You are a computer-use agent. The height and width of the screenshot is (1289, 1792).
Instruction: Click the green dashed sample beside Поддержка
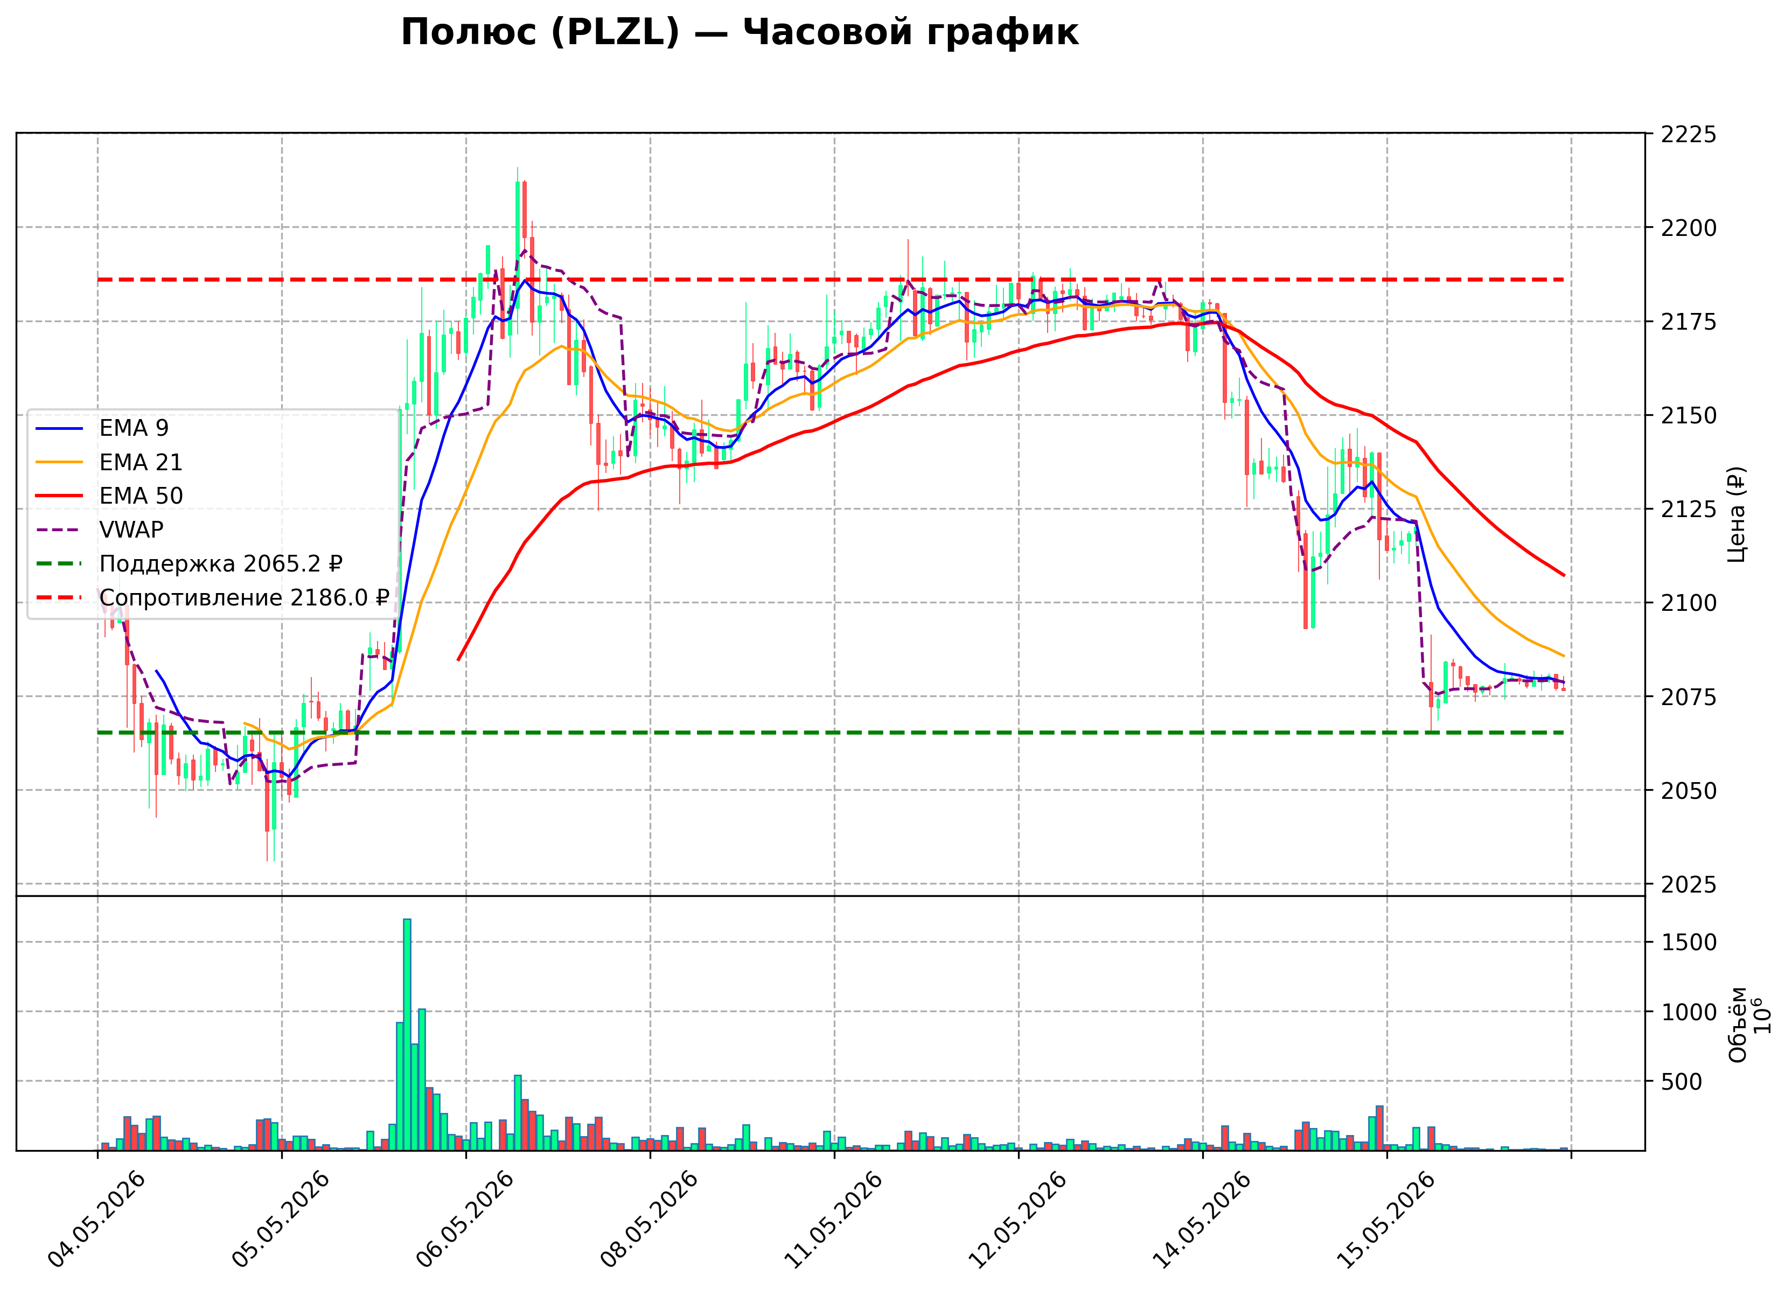coord(59,563)
